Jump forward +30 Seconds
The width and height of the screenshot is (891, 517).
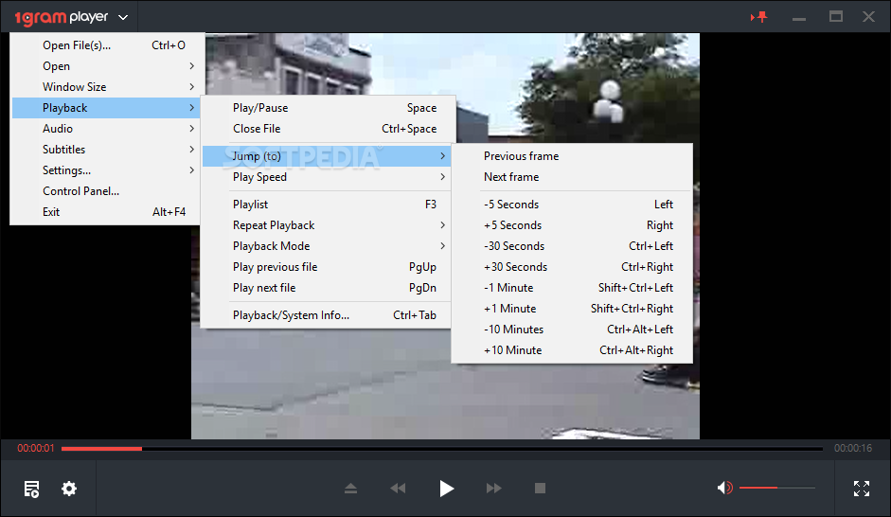click(x=572, y=267)
